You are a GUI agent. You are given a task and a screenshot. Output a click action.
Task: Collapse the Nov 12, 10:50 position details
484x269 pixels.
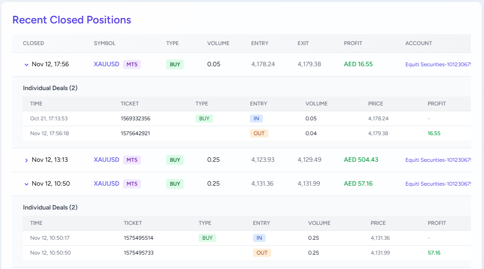tap(27, 183)
